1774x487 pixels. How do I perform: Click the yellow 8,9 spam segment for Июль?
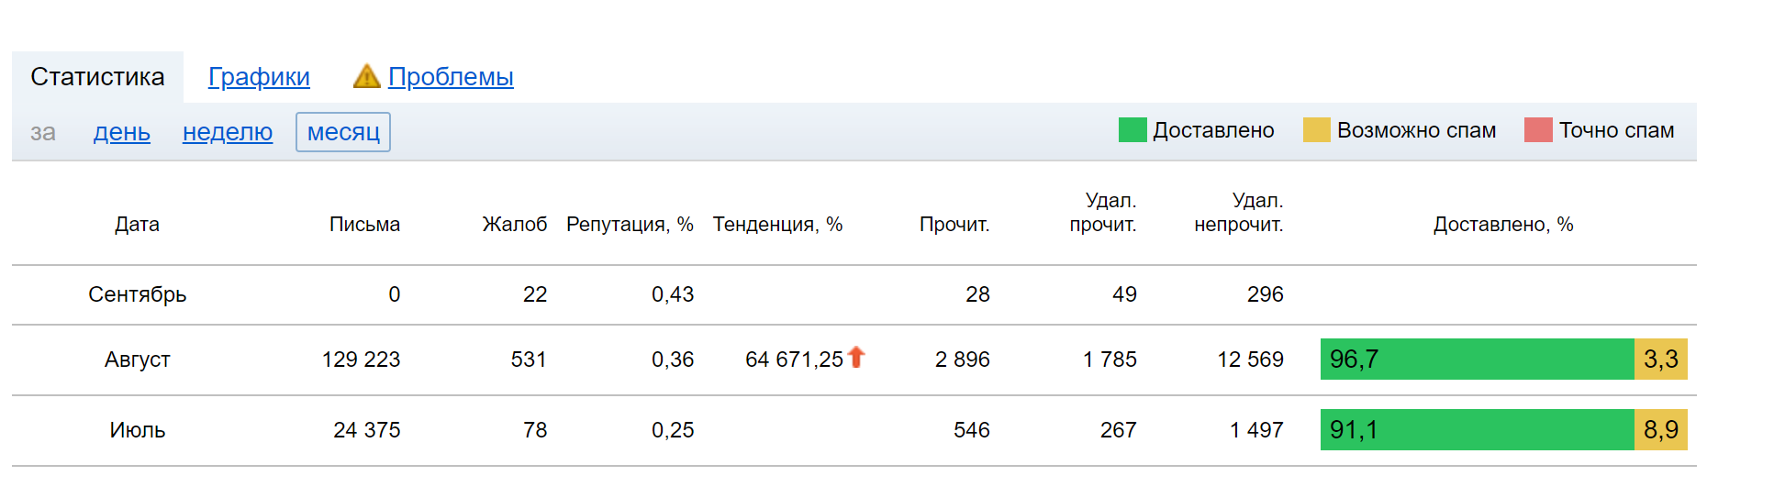point(1660,429)
